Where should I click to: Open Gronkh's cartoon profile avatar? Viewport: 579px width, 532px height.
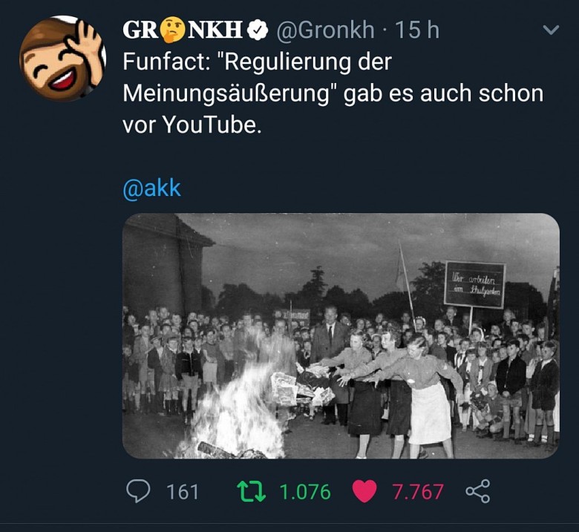click(x=63, y=59)
